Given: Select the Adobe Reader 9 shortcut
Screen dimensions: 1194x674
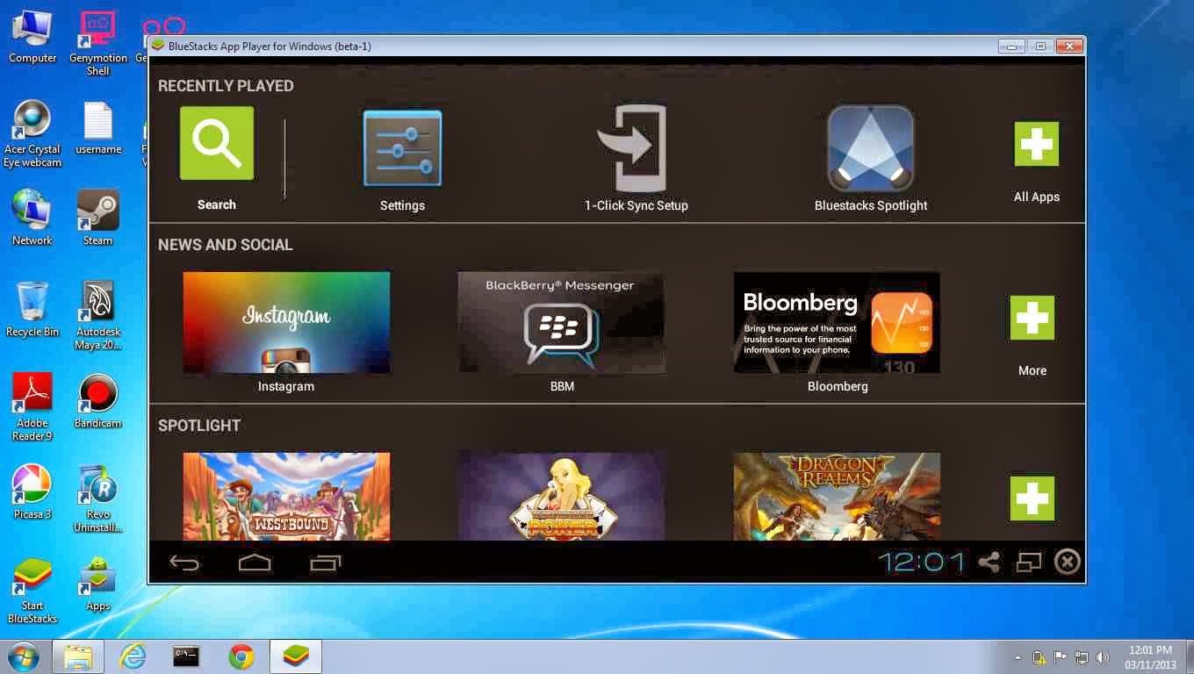Looking at the screenshot, I should click(32, 406).
